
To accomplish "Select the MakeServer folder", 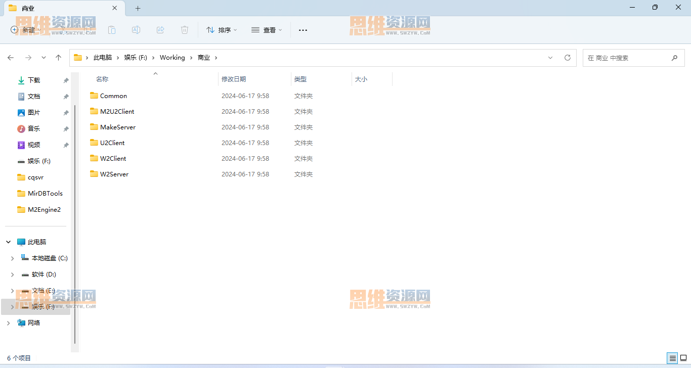I will click(118, 127).
